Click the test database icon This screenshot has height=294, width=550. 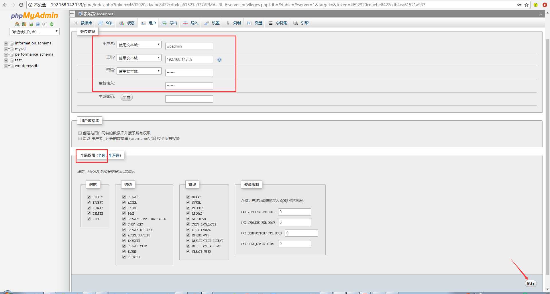12,60
